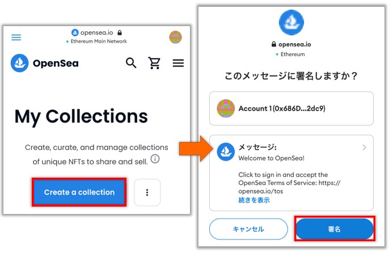Click the OpenSea wordmark text
The image size is (389, 256).
pyautogui.click(x=56, y=64)
